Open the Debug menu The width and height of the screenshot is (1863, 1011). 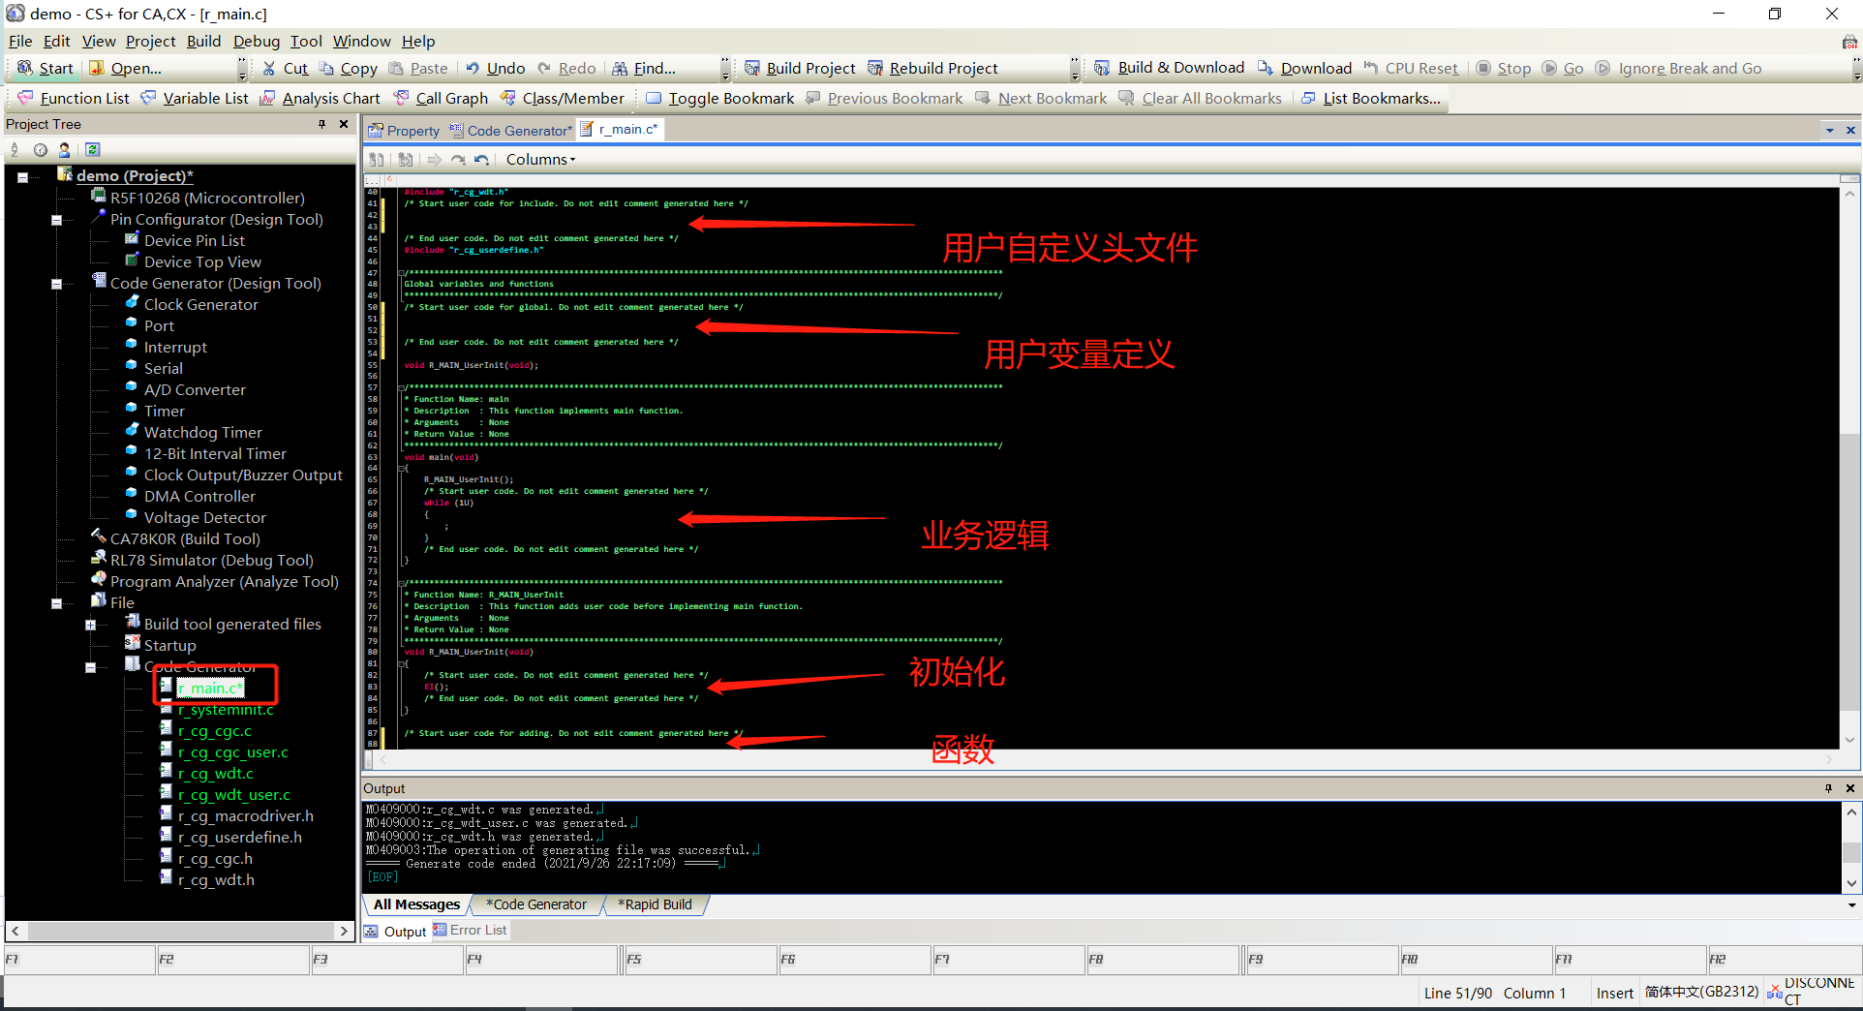[x=257, y=41]
